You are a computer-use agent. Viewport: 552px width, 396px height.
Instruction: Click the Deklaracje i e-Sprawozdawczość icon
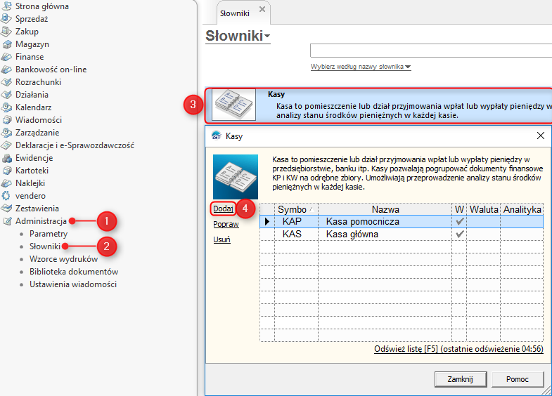6,145
